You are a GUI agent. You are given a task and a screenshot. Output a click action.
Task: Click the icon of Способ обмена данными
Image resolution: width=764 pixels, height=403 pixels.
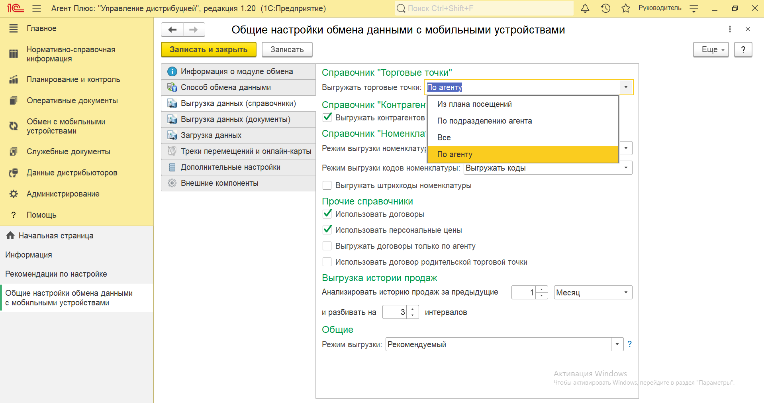(x=172, y=87)
